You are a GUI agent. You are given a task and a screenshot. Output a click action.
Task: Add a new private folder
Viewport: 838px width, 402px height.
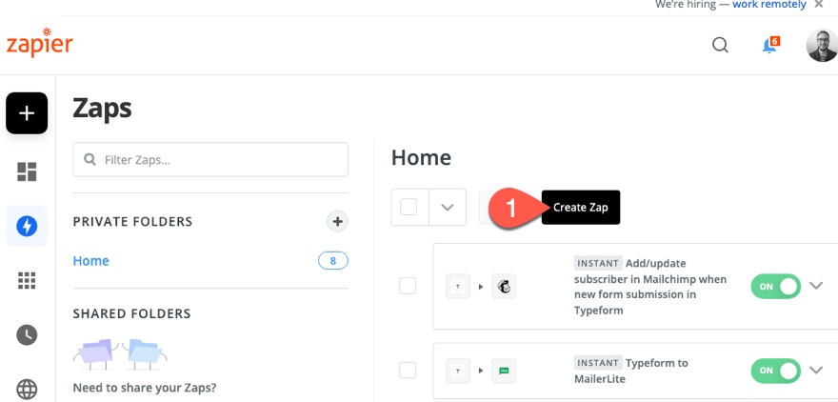click(x=337, y=222)
